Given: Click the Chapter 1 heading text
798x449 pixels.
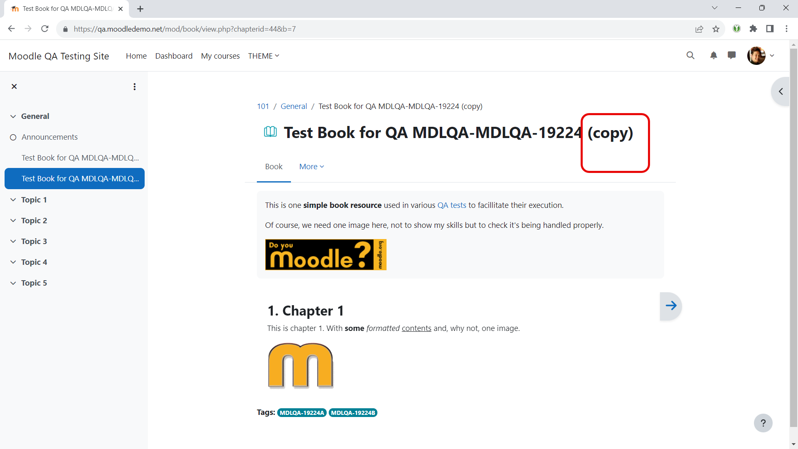Looking at the screenshot, I should 305,311.
